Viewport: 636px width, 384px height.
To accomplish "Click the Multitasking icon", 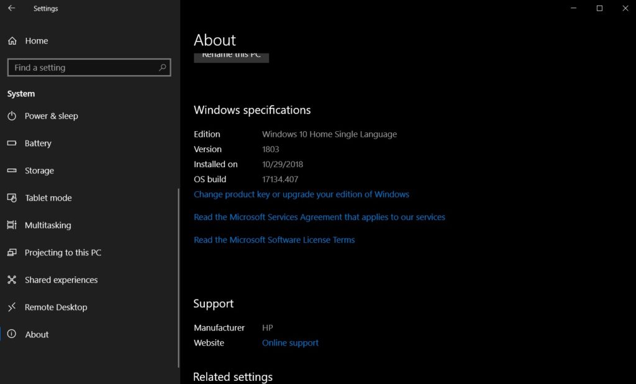I will pos(12,225).
